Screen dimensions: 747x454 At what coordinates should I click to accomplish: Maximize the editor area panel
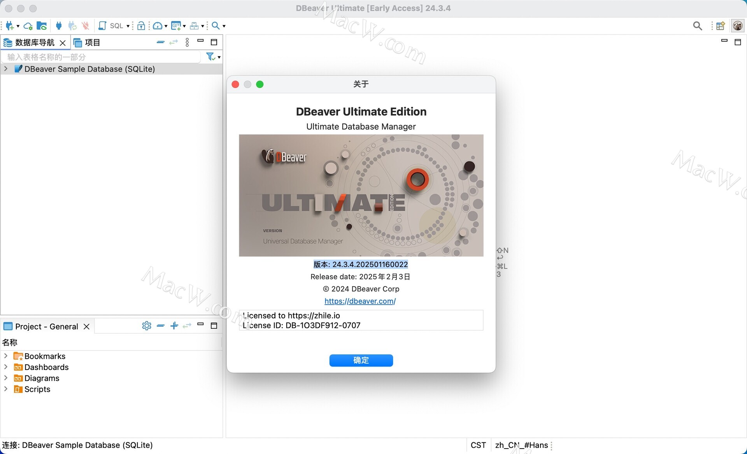[x=738, y=42]
